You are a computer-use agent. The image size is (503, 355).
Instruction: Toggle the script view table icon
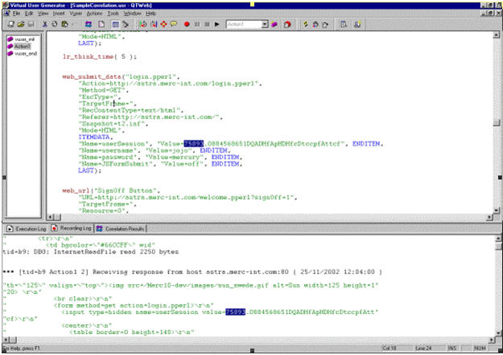click(x=115, y=24)
